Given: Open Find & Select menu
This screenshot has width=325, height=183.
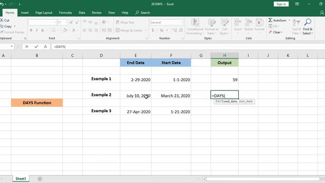Looking at the screenshot, I should 308,26.
